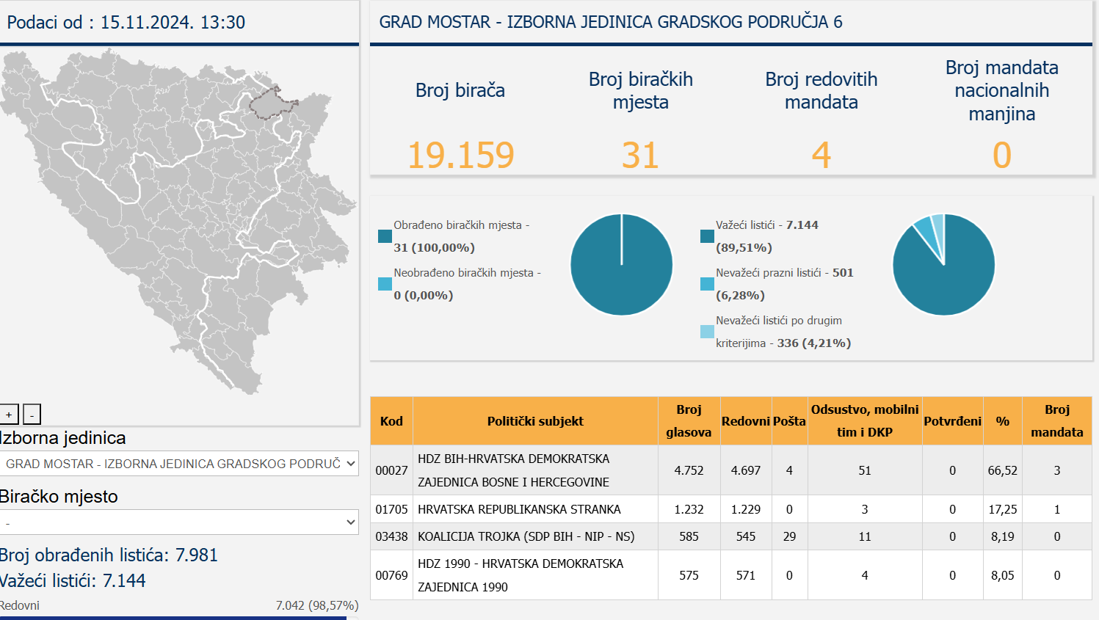
Task: Click the processed polling stations pie chart
Action: [621, 265]
